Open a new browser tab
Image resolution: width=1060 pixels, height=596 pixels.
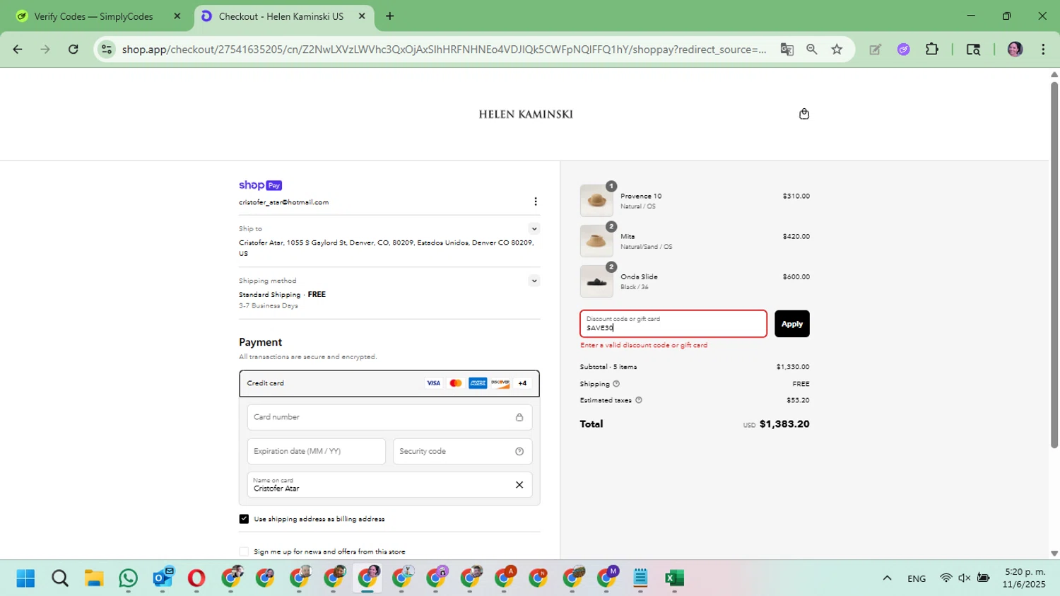coord(389,16)
